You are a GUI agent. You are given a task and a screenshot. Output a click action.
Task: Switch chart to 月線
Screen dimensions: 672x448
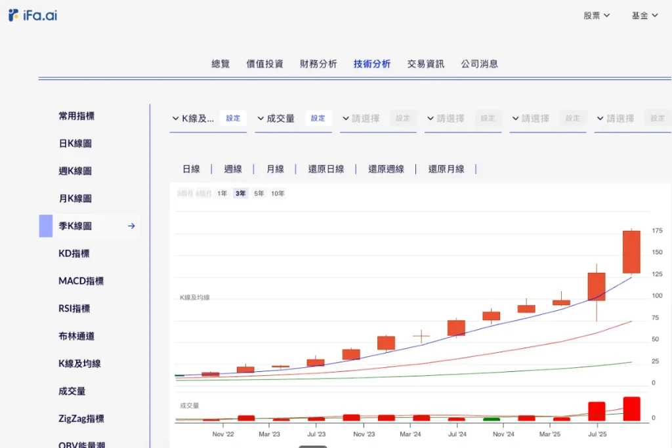click(275, 169)
